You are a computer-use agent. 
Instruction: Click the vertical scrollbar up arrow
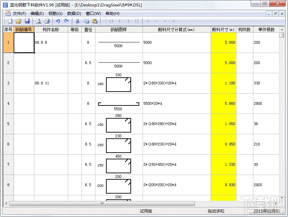click(x=282, y=29)
